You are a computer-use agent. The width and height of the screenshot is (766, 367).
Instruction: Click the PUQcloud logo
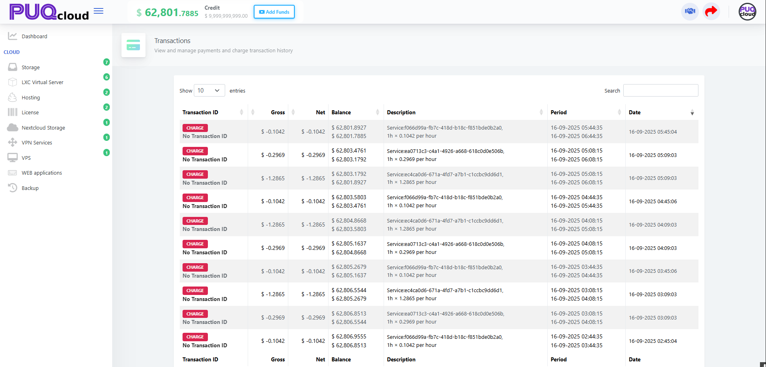pos(49,12)
